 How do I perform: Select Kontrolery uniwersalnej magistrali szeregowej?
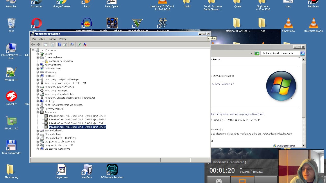[x=70, y=98]
